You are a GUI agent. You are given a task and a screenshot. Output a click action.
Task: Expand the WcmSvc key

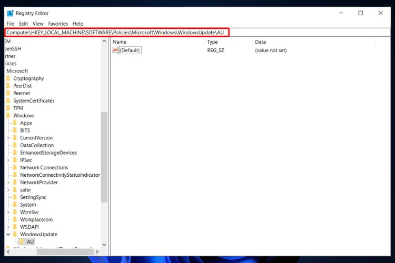point(8,212)
